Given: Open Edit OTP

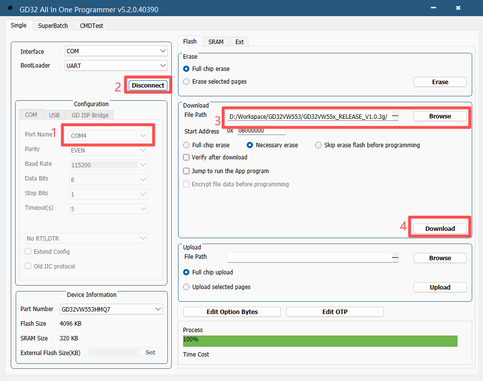Looking at the screenshot, I should pos(335,312).
